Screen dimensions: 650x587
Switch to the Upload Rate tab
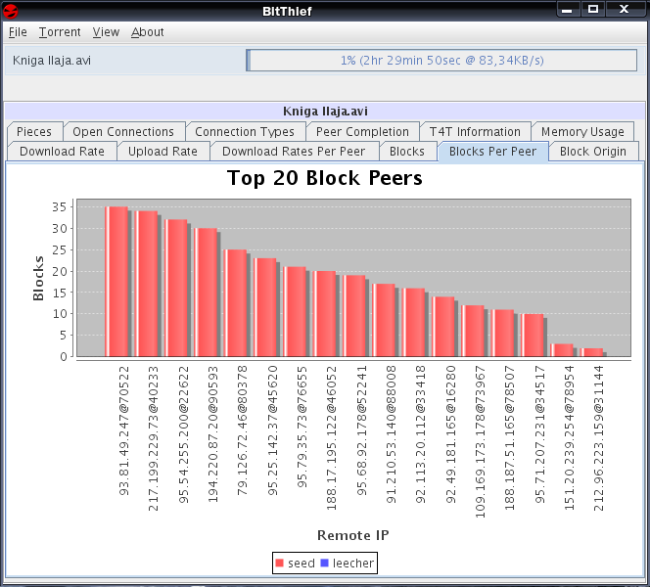162,152
